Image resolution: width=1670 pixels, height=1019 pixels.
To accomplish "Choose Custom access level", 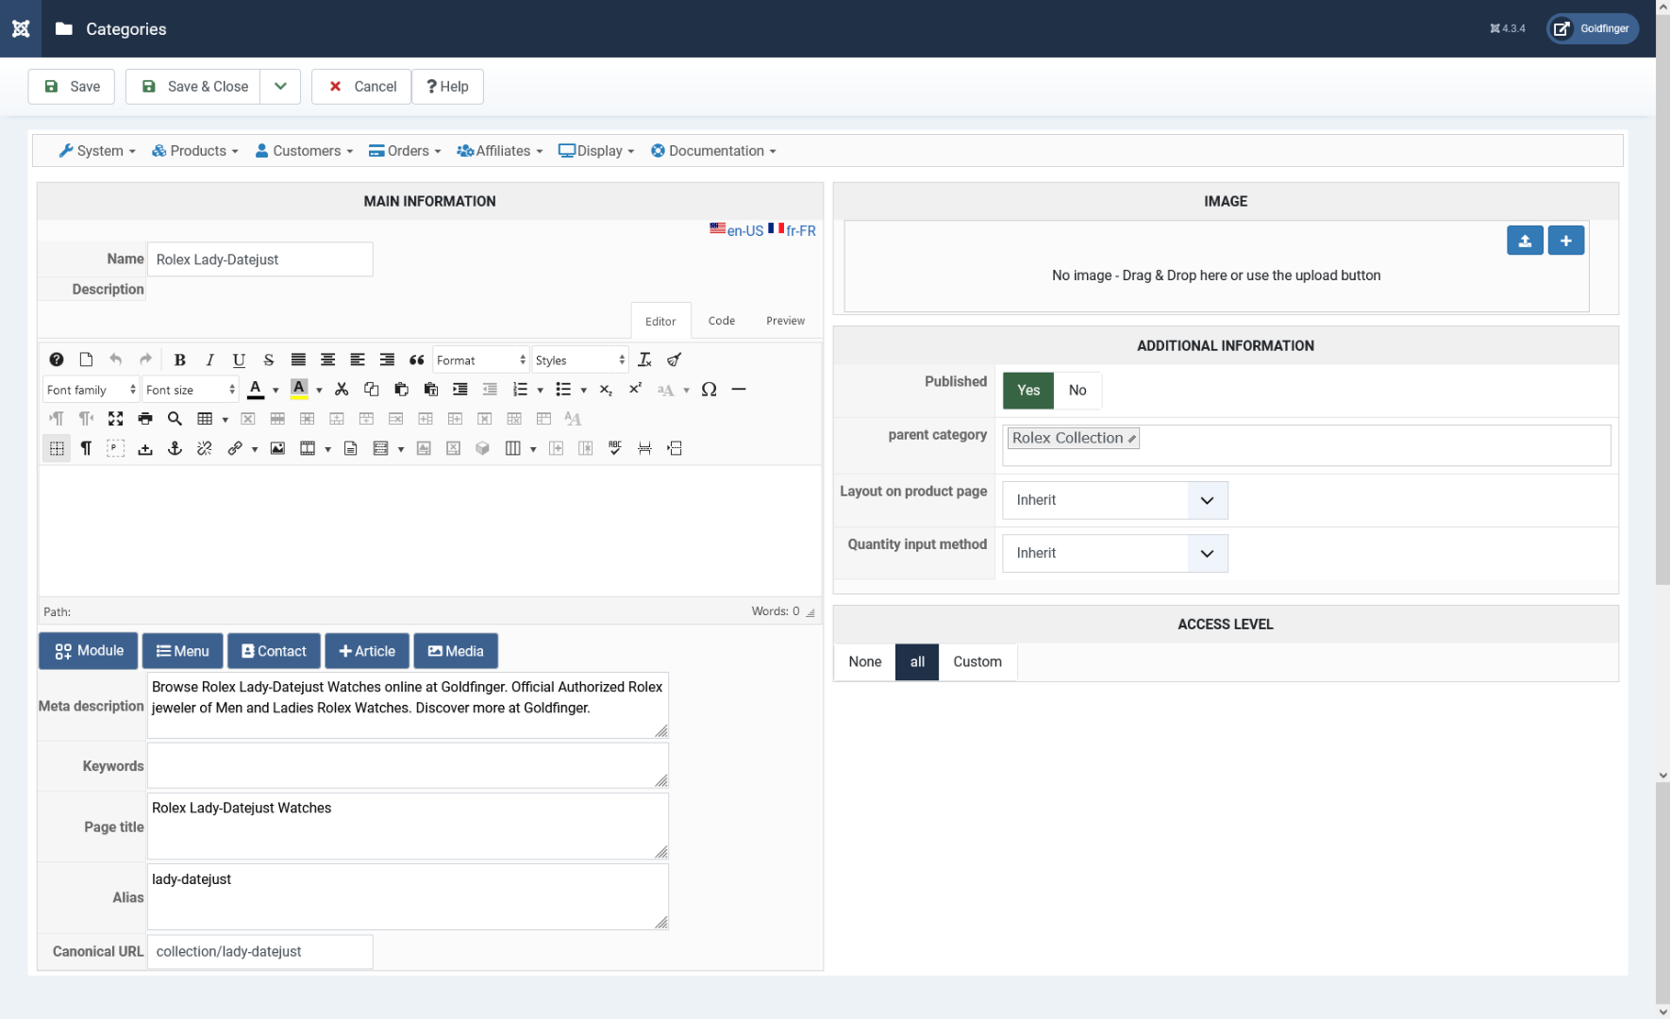I will (x=977, y=662).
